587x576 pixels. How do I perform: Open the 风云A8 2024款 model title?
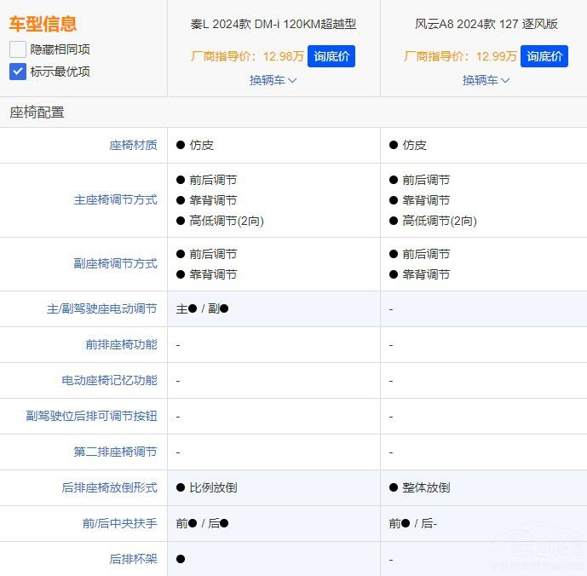(486, 24)
